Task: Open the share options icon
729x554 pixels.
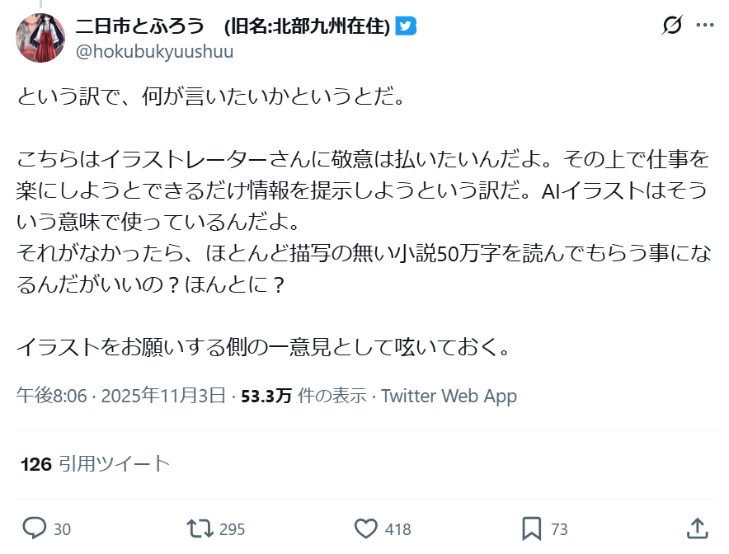Action: 697,528
